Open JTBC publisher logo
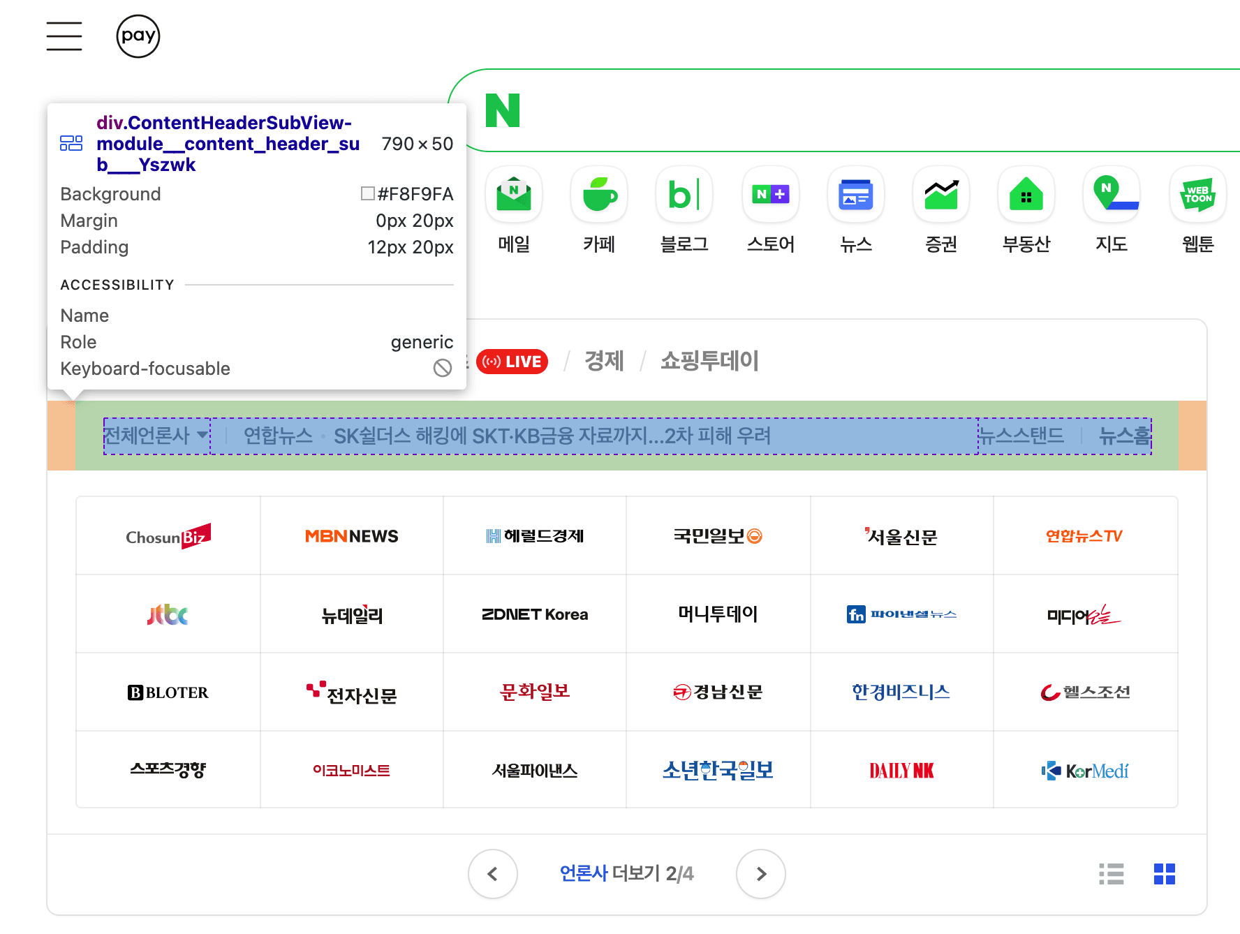This screenshot has width=1240, height=934. tap(168, 614)
